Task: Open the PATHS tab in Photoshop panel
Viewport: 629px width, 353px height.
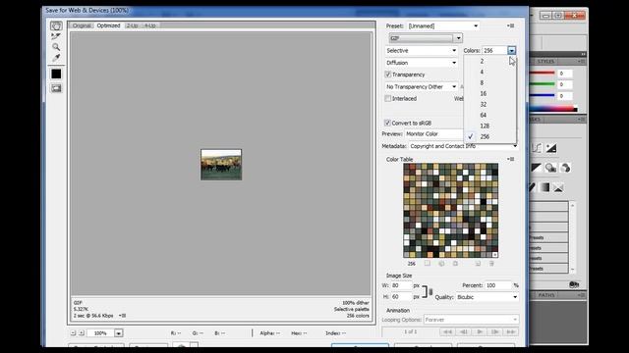Action: click(x=546, y=295)
